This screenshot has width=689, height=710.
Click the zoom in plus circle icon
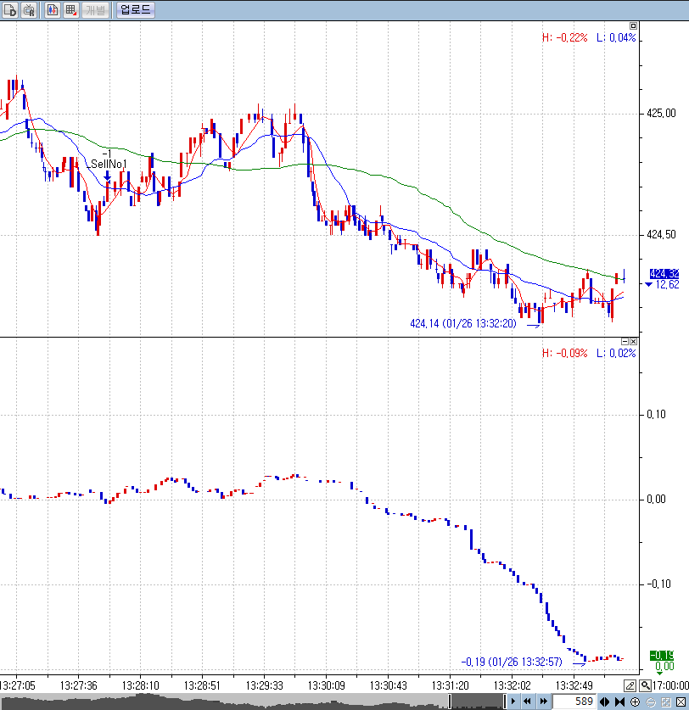(635, 702)
